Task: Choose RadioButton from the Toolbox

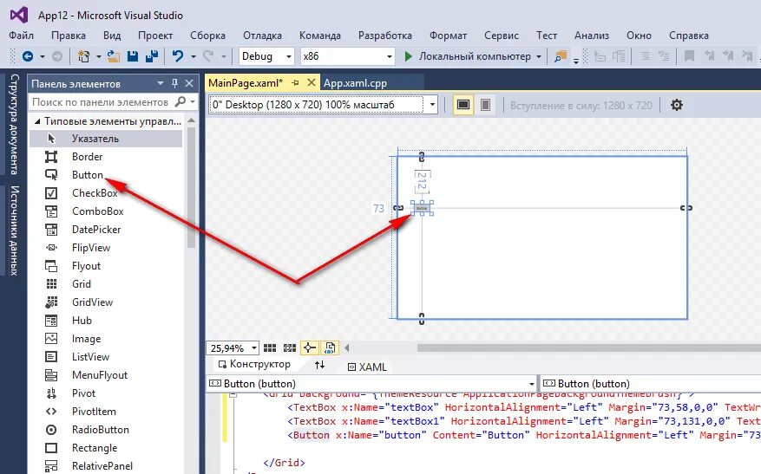Action: (x=106, y=430)
